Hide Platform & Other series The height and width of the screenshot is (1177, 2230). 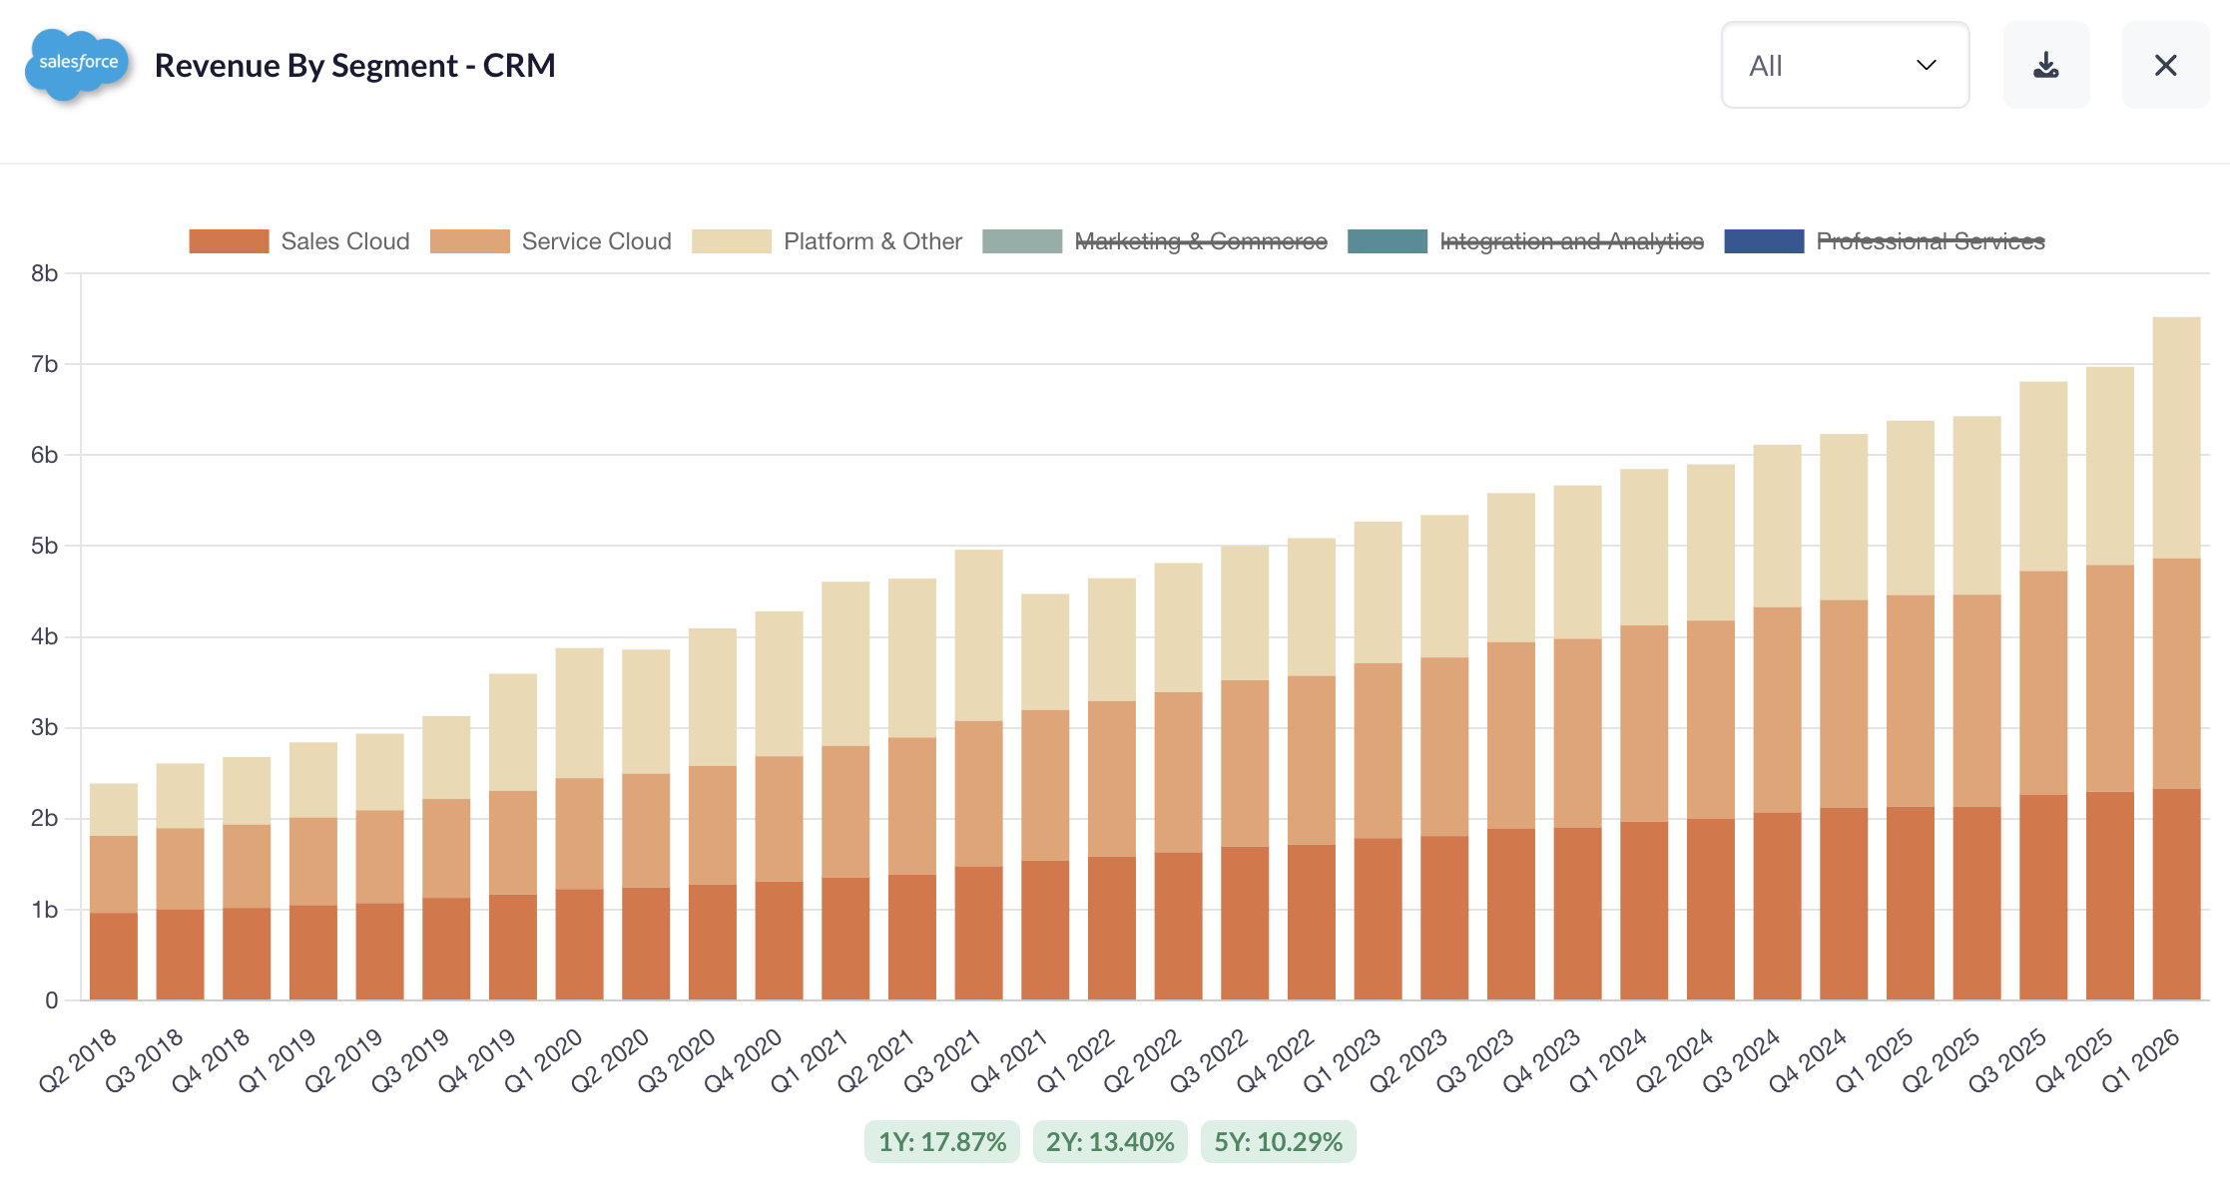(871, 241)
